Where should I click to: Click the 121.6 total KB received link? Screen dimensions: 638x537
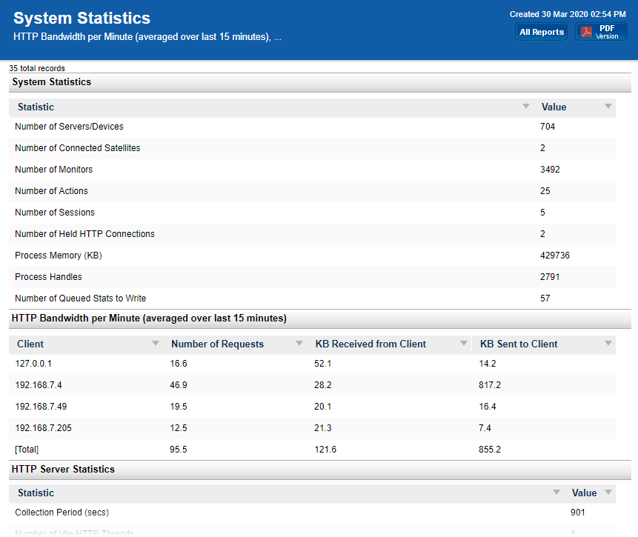(325, 450)
